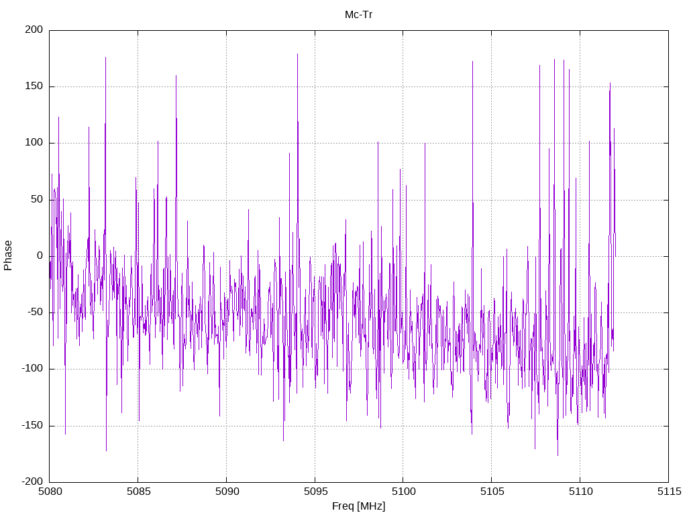
Task: Click the x-axis tick label "5080"
Action: pos(50,492)
